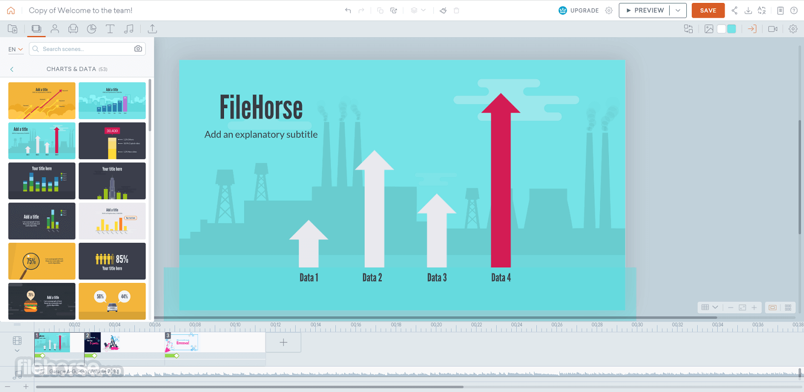Switch to single slide view mode
Image resolution: width=804 pixels, height=392 pixels.
click(773, 307)
